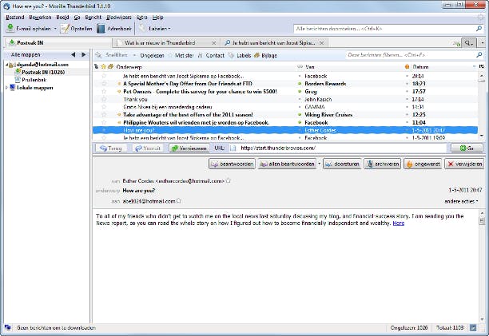The height and width of the screenshot is (336, 489).
Task: Star the Pet Owners survey message
Action: click(x=104, y=92)
